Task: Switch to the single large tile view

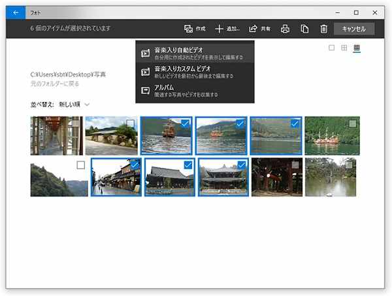Action: pyautogui.click(x=331, y=48)
